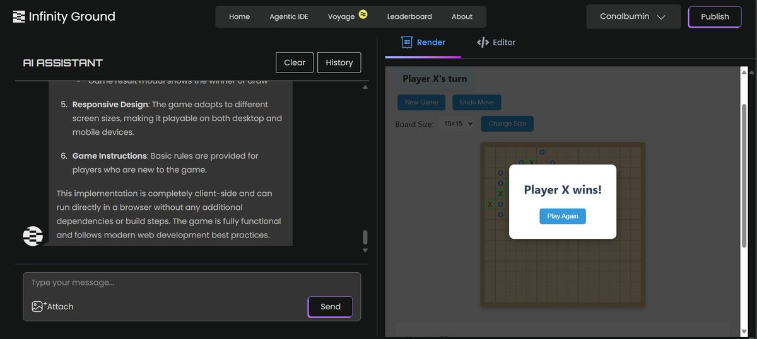The height and width of the screenshot is (339, 757).
Task: Click the Infinity Ground brand name
Action: point(72,16)
